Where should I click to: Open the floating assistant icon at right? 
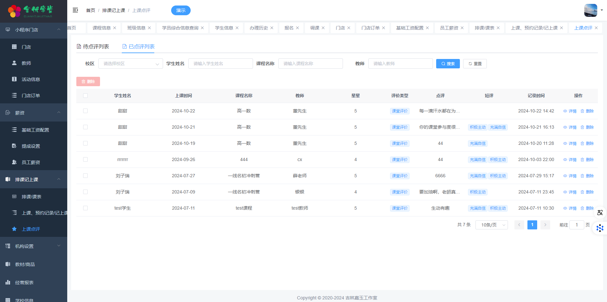(600, 228)
